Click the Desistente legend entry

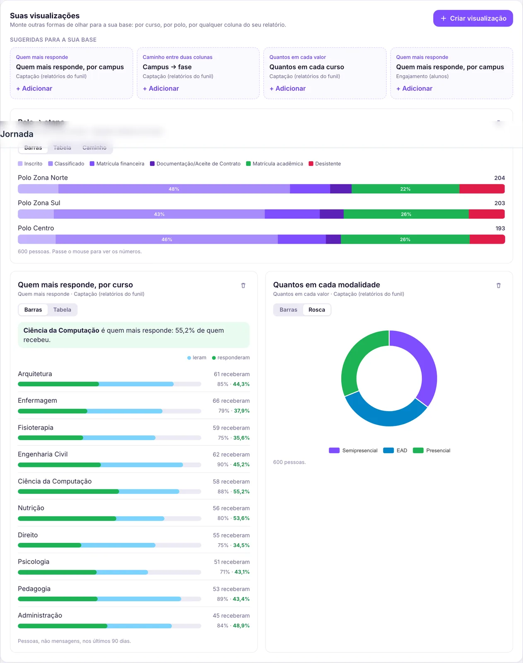(325, 164)
